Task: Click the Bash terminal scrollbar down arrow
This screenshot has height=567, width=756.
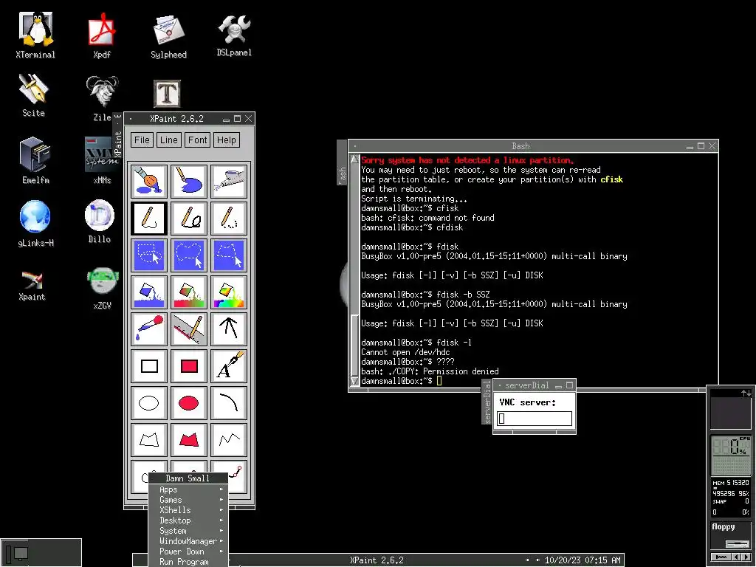Action: click(x=354, y=382)
